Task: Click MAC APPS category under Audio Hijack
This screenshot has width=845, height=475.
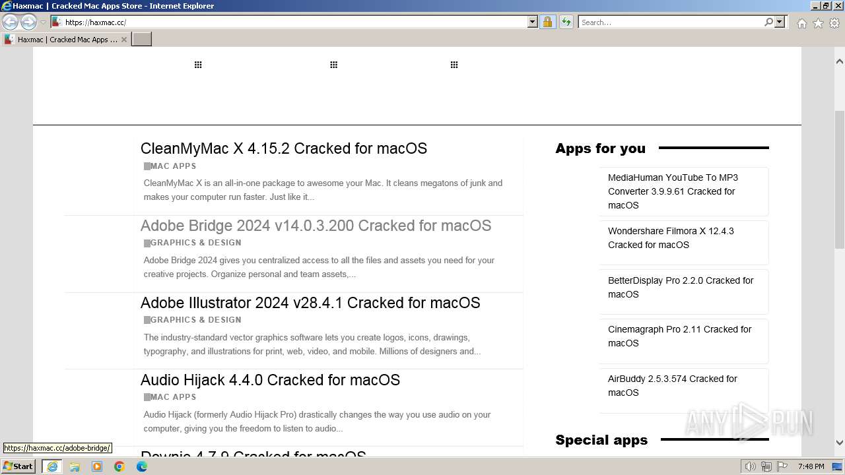Action: (173, 397)
